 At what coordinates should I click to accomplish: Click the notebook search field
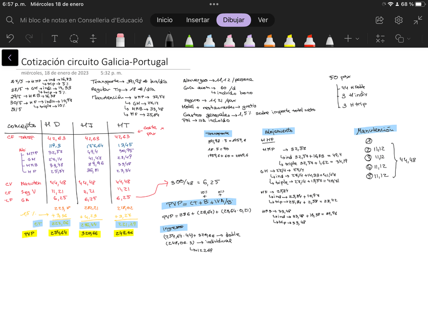(81, 20)
